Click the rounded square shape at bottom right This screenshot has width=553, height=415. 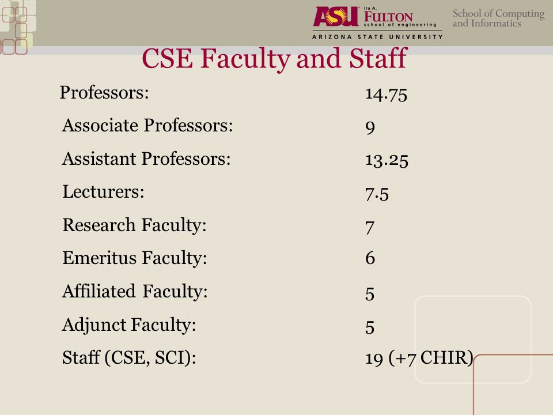pyautogui.click(x=472, y=339)
